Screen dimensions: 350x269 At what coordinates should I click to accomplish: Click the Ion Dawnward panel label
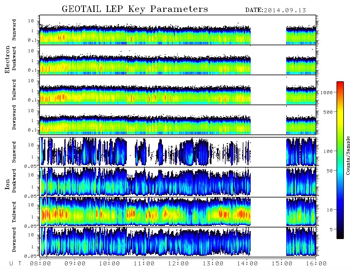coord(14,239)
